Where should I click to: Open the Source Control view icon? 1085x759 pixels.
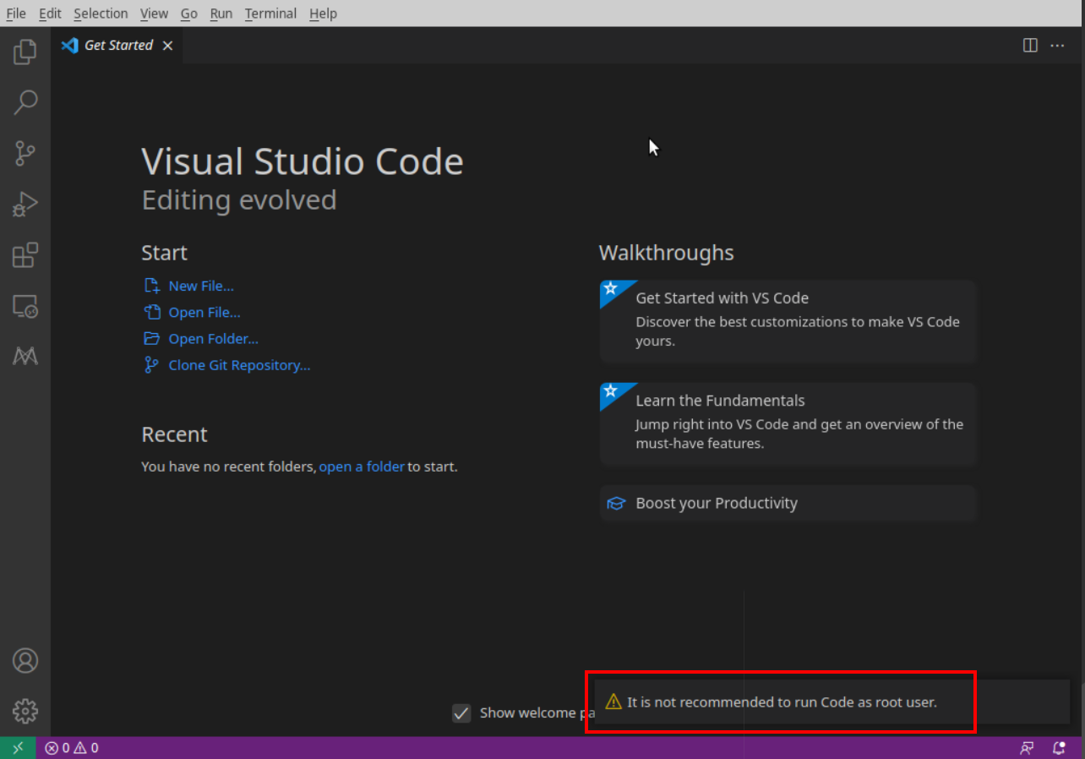click(25, 154)
